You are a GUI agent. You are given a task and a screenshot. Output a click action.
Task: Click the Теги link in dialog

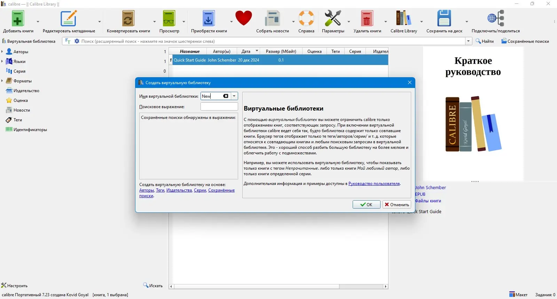coord(160,190)
